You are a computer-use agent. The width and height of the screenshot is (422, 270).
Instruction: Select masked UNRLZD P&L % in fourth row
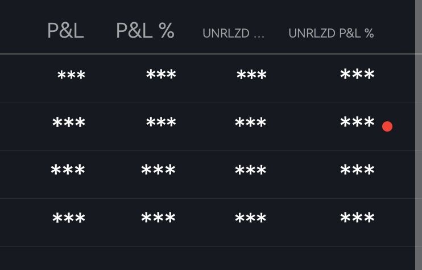coord(357,218)
